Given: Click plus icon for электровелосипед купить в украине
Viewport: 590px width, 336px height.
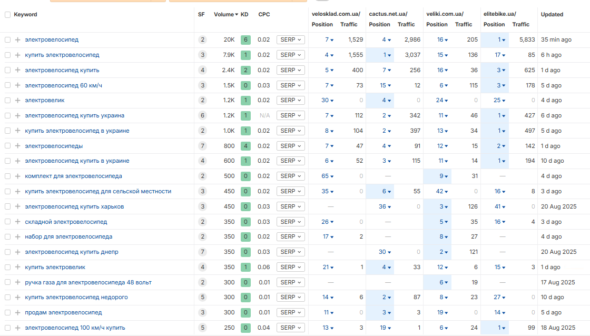Looking at the screenshot, I should pos(18,161).
